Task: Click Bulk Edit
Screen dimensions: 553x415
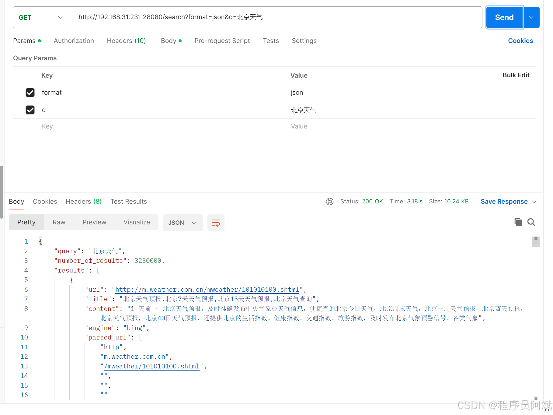Action: click(516, 75)
